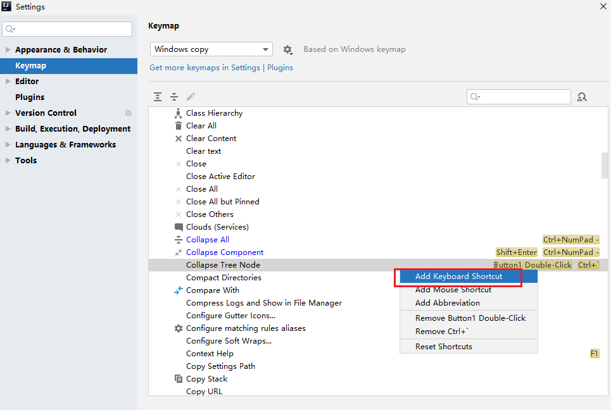Viewport: 611px width, 410px height.
Task: Select the Copy Settings Path action
Action: tap(220, 366)
